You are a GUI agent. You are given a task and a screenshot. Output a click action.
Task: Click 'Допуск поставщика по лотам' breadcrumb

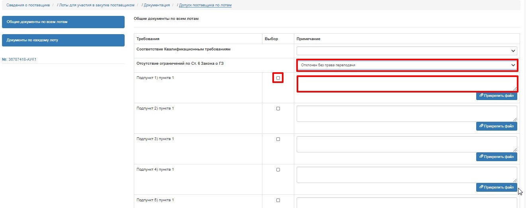click(205, 5)
